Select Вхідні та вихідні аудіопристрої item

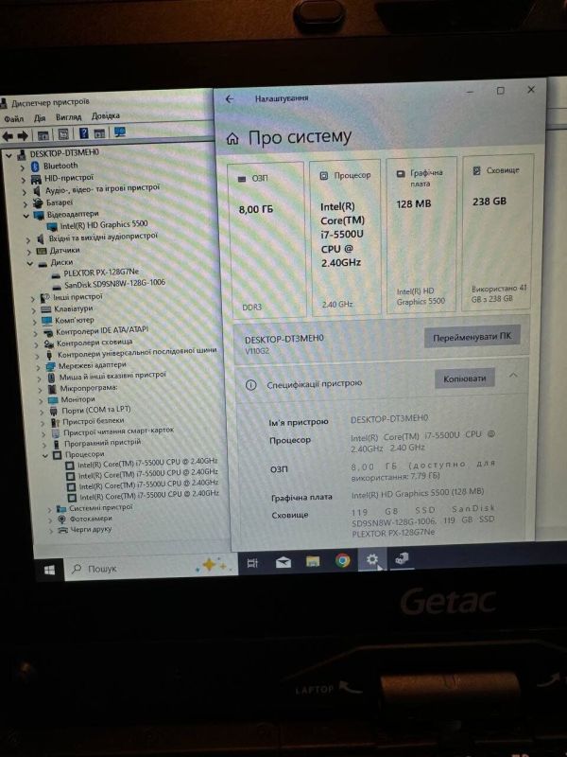tap(103, 237)
